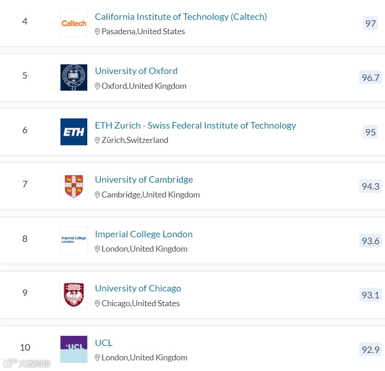The width and height of the screenshot is (385, 371).
Task: Open the University of Chicago link
Action: (x=138, y=288)
